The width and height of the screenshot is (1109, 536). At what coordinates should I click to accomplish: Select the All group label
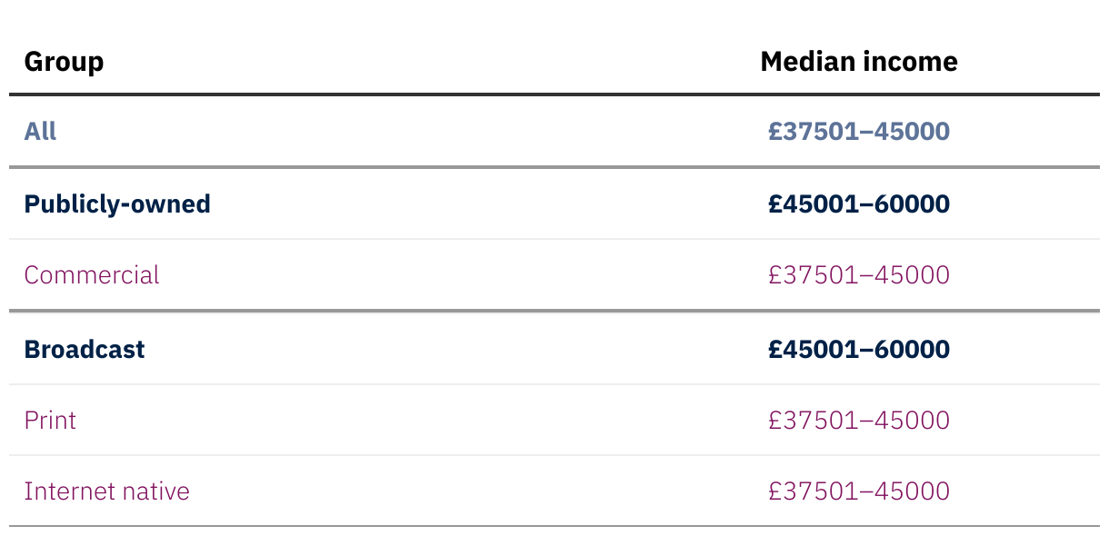pyautogui.click(x=40, y=132)
